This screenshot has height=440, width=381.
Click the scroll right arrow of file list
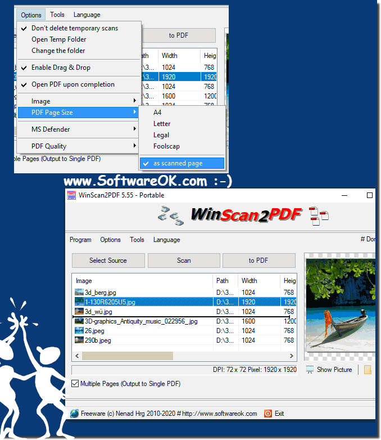(x=291, y=356)
